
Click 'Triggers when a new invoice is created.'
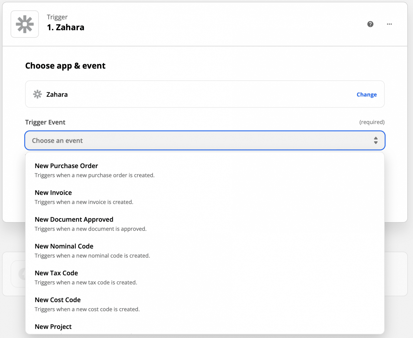(84, 202)
